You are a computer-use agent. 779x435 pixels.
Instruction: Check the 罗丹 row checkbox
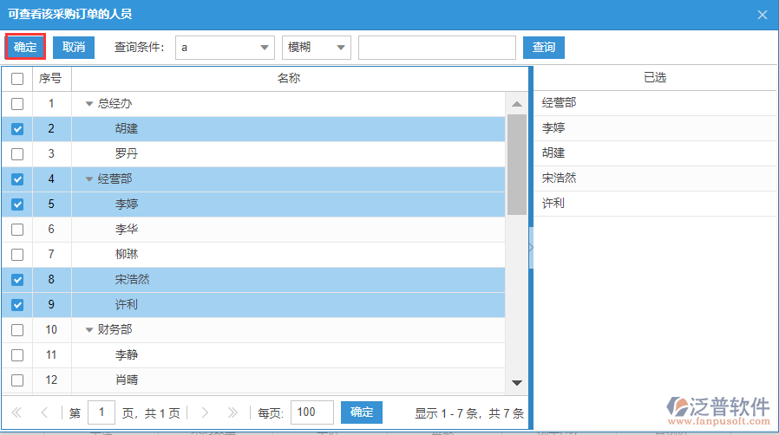point(17,153)
